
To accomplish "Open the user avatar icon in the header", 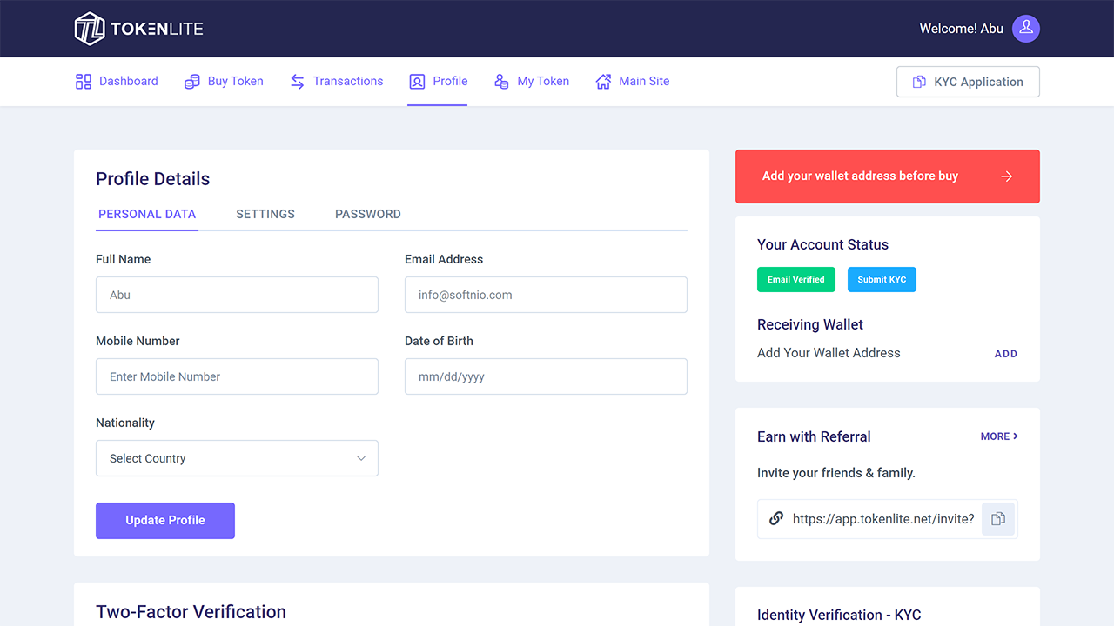I will [1025, 29].
